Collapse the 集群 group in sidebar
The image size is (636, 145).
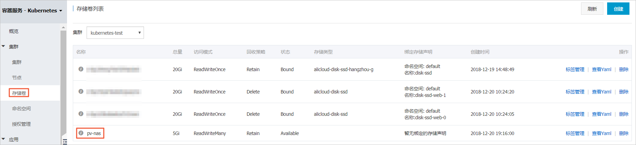[3, 46]
